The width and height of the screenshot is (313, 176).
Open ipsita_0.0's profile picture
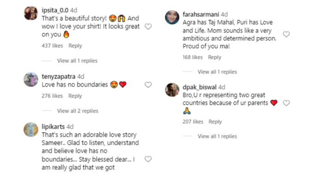31,13
